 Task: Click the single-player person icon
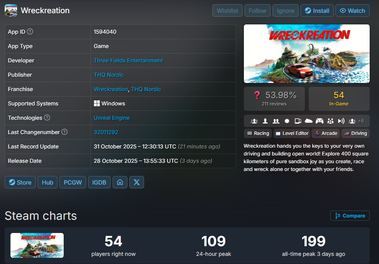click(x=265, y=121)
